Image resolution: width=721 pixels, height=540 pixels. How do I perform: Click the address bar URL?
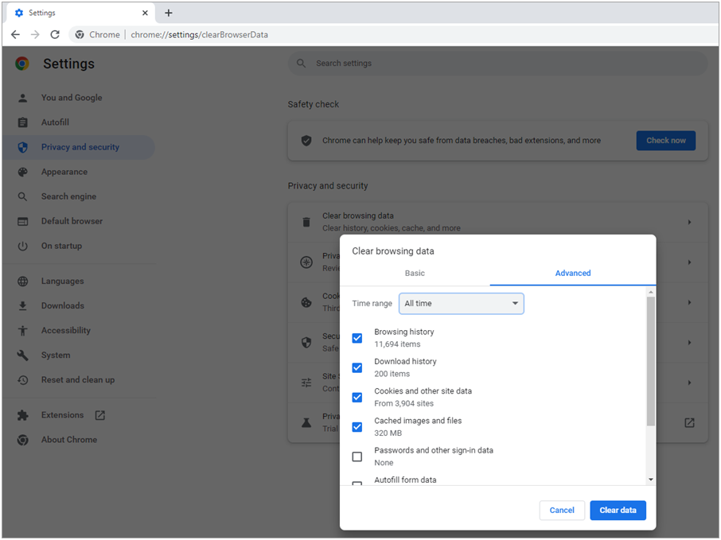pos(199,35)
